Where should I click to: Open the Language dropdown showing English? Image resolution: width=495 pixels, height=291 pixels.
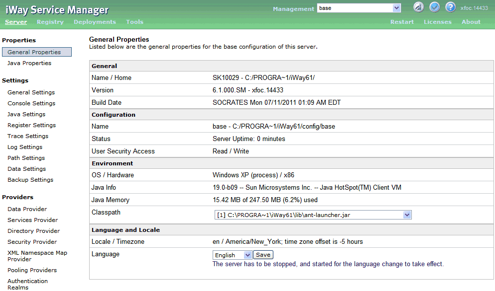232,255
